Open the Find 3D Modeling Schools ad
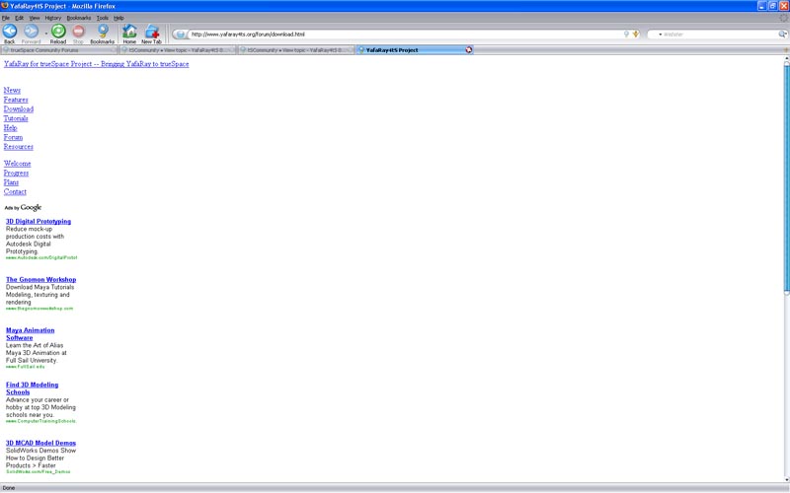The image size is (790, 493). (x=33, y=388)
